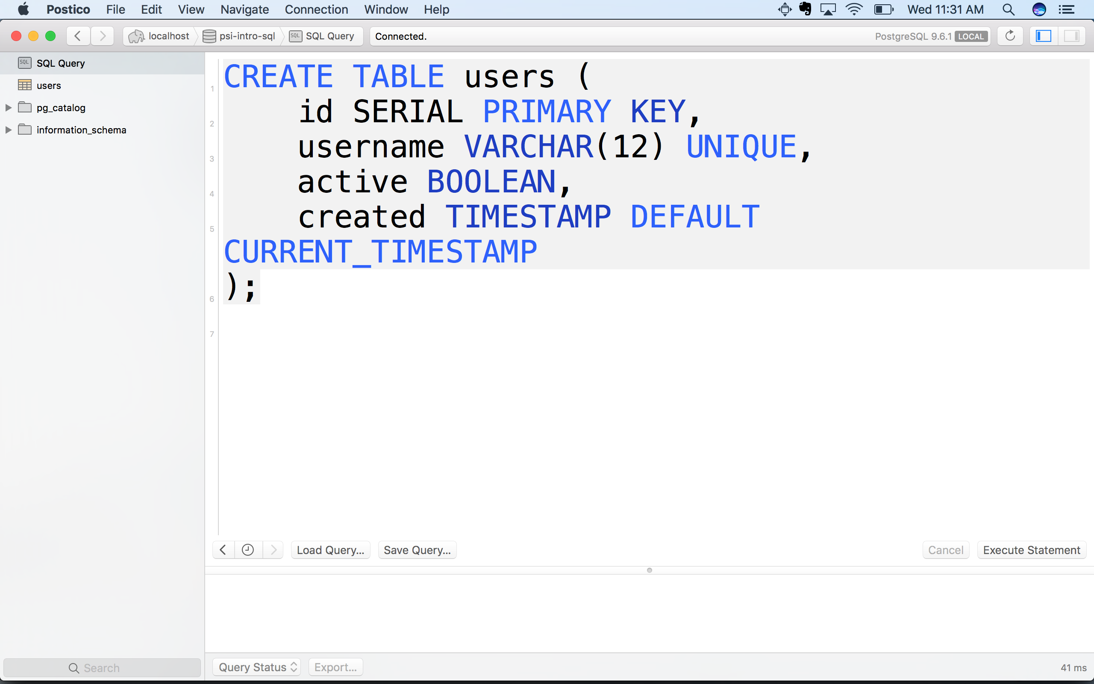Image resolution: width=1094 pixels, height=684 pixels.
Task: Open the AirPlay display menu icon
Action: coord(828,9)
